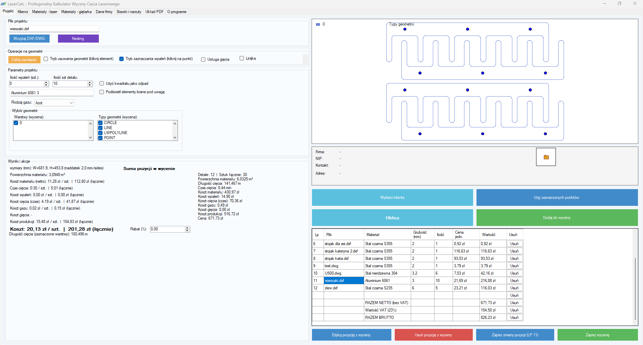The image size is (643, 345).
Task: Open the Materiały - laser tab
Action: click(45, 12)
